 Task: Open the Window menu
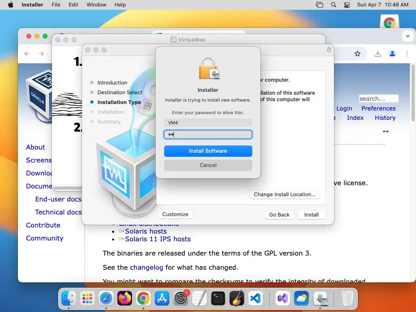click(x=96, y=5)
